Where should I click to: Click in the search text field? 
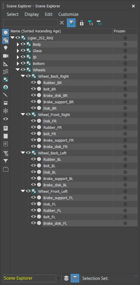click(x=31, y=23)
